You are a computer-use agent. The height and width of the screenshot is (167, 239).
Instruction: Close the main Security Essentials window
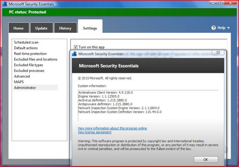[x=230, y=3]
